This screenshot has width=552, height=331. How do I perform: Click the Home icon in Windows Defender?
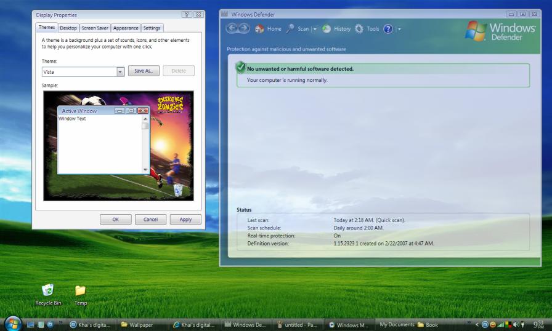[x=259, y=29]
